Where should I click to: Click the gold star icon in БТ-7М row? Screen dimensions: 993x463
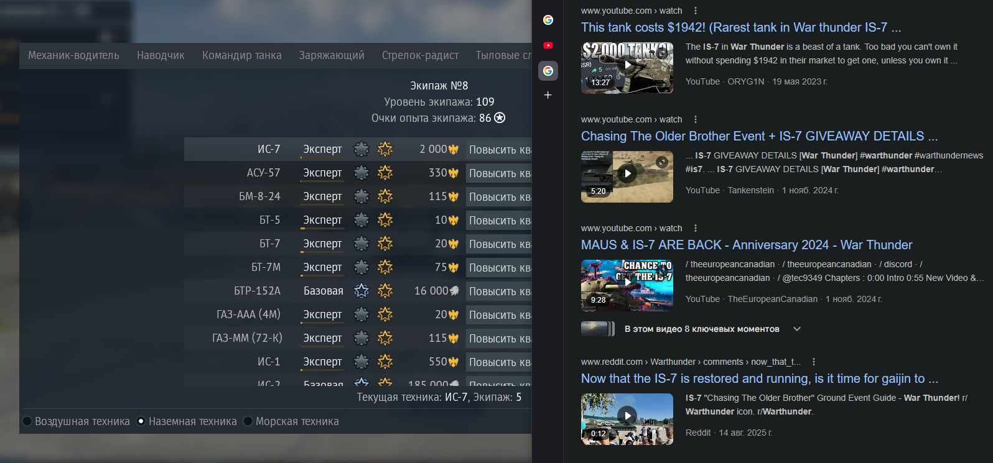tap(385, 267)
